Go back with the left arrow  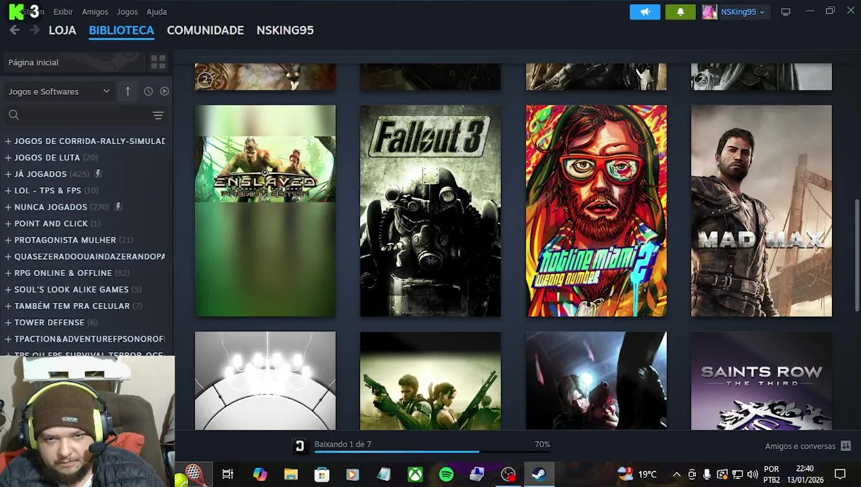click(14, 30)
